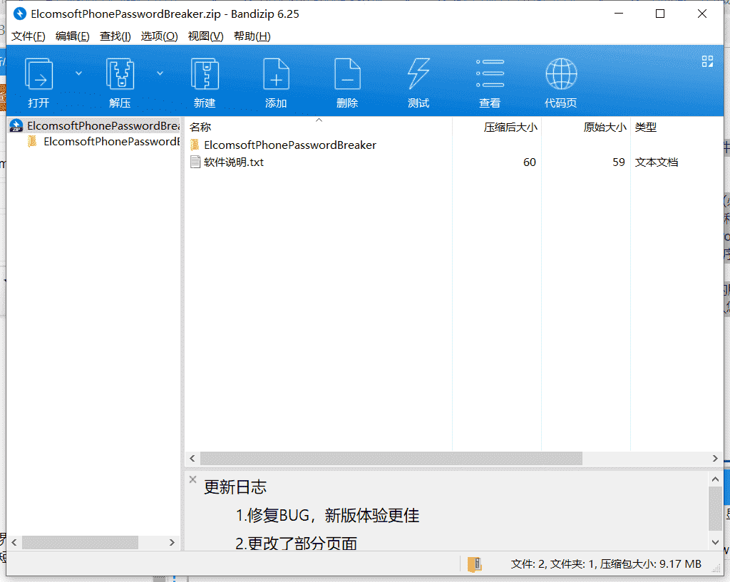This screenshot has height=582, width=730.
Task: Click left tree scroll left arrow
Action: click(x=14, y=542)
